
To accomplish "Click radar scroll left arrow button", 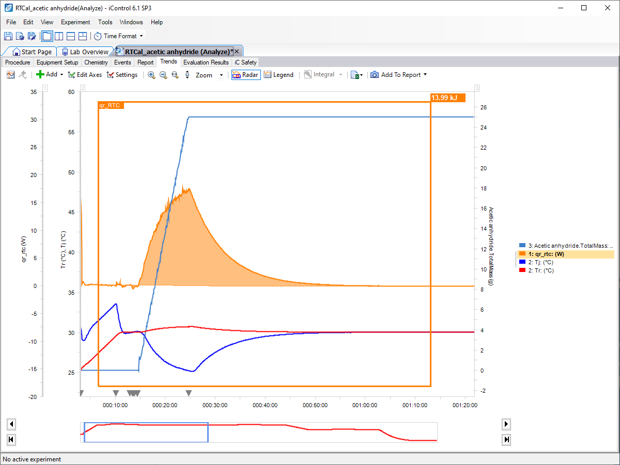I will [x=11, y=424].
